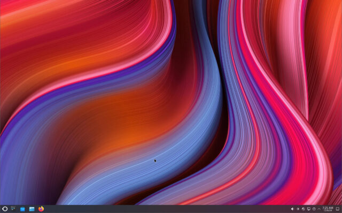Click the system settings taskbar icon
Screen dimensions: 342x213
[x=13, y=209]
